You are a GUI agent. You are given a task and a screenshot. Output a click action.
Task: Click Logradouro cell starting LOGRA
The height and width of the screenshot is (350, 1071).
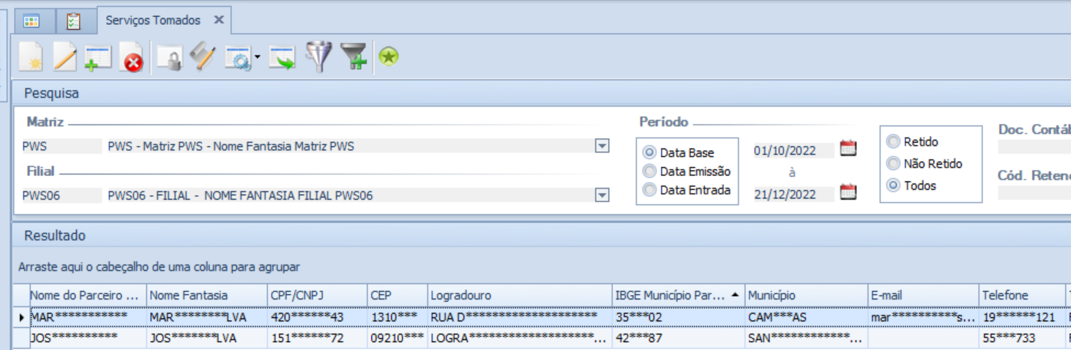click(x=520, y=338)
